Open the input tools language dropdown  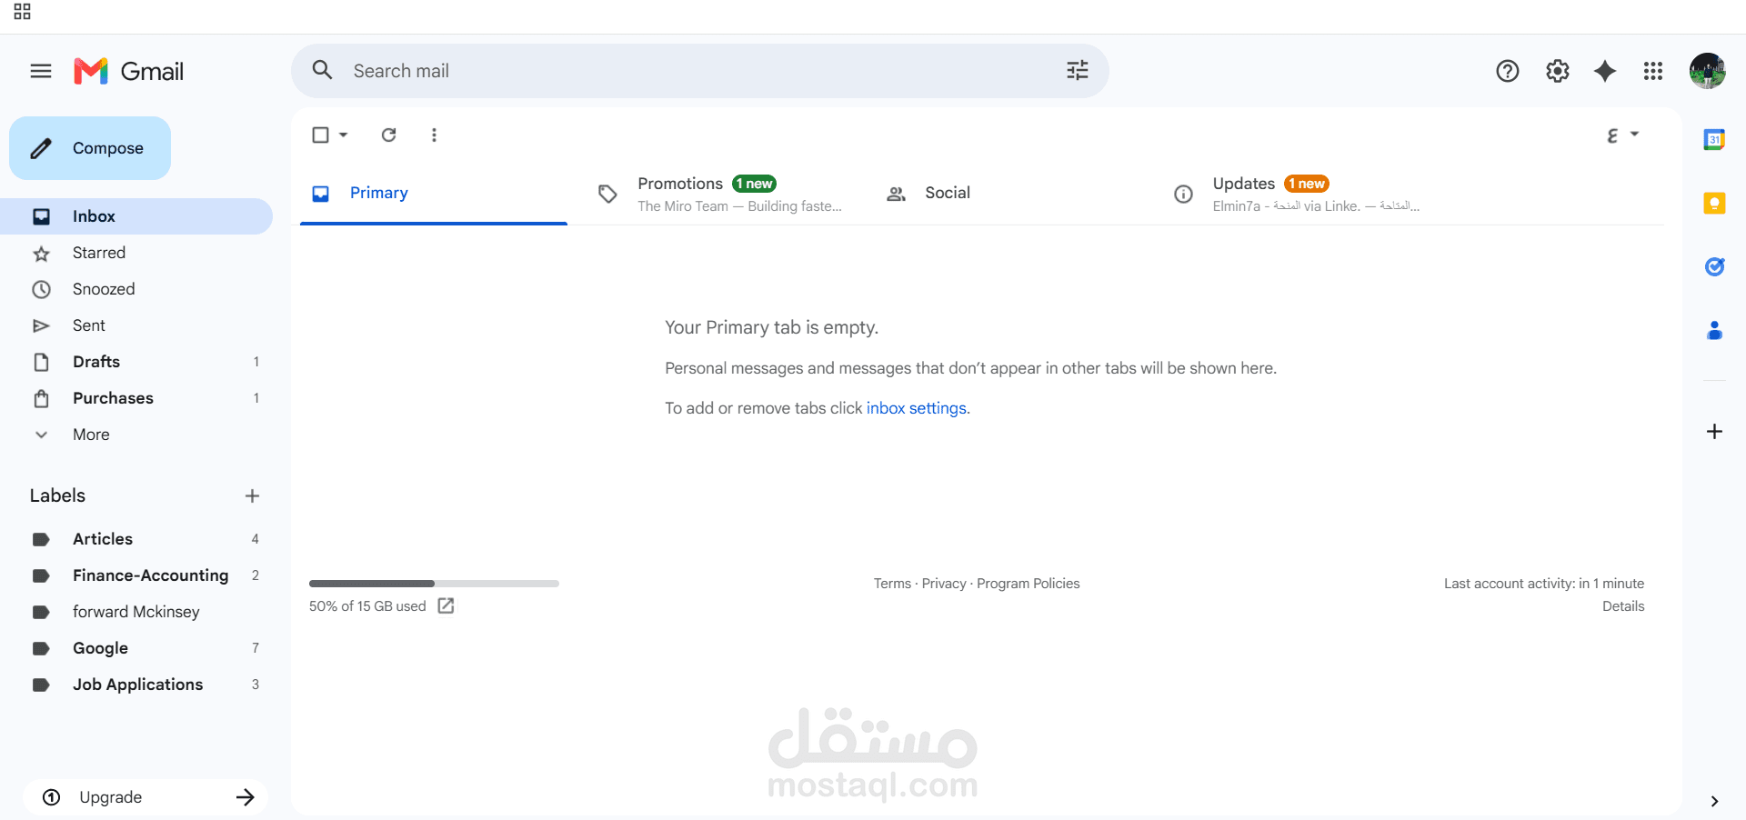1622,135
